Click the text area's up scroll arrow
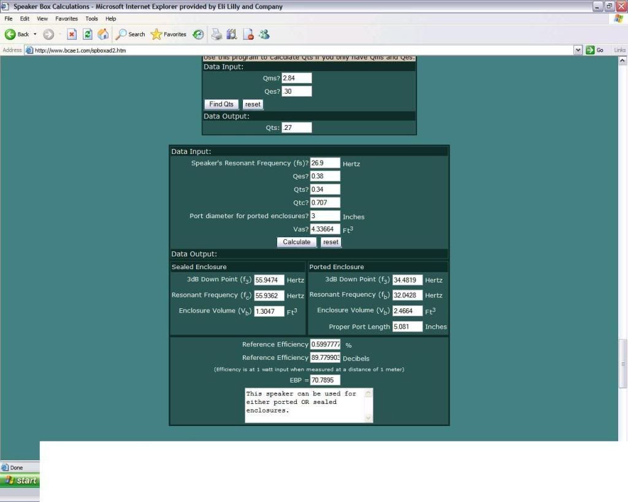Image resolution: width=628 pixels, height=502 pixels. click(369, 393)
